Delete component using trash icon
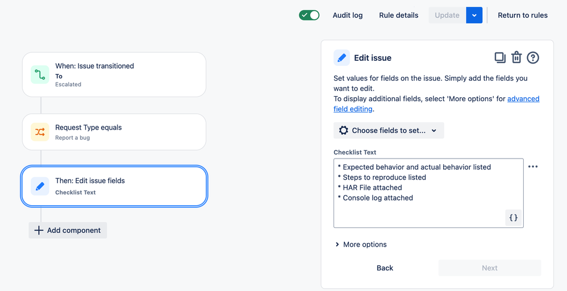Image resolution: width=567 pixels, height=291 pixels. (516, 57)
